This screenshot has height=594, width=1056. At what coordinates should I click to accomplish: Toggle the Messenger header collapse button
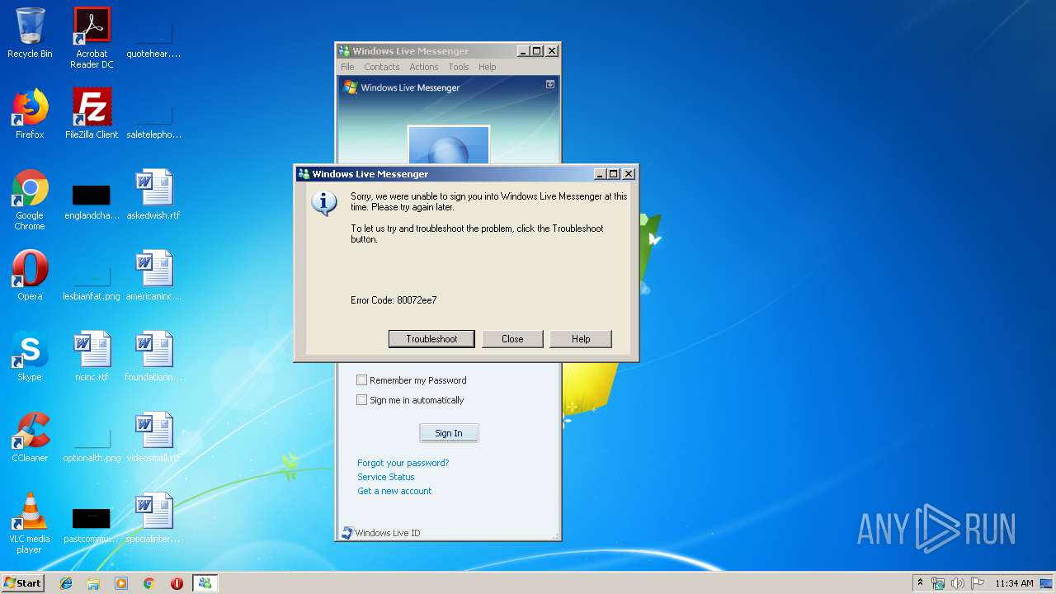(x=550, y=85)
